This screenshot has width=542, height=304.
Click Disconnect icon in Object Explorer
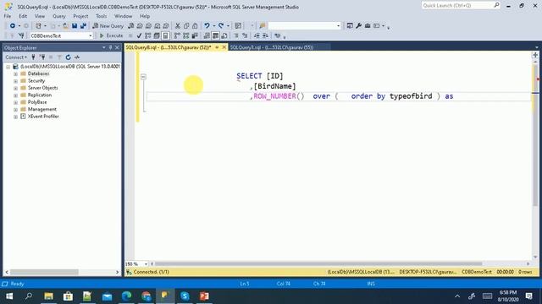tap(42, 57)
